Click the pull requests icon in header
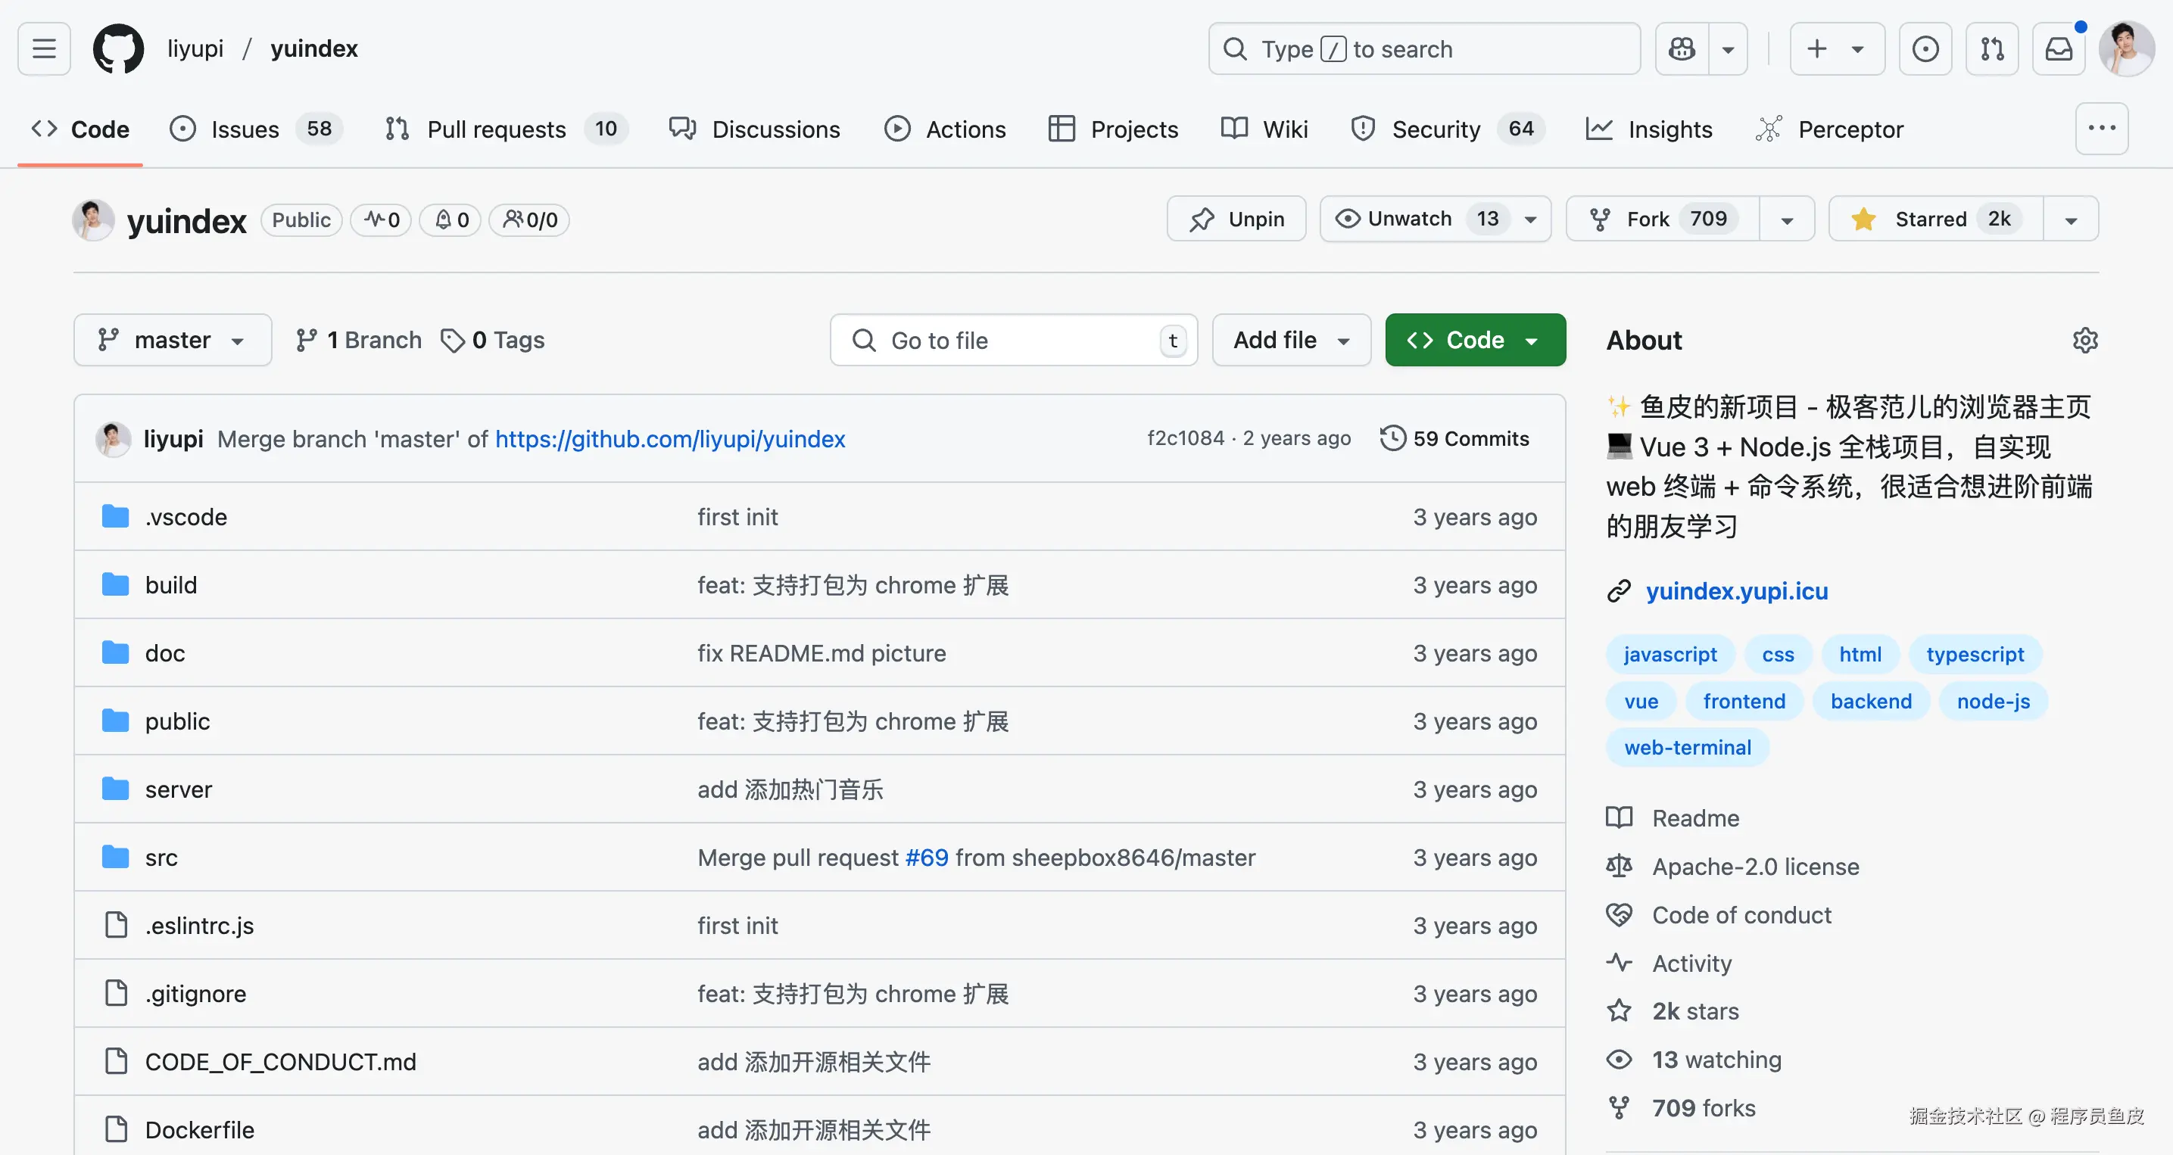2173x1155 pixels. point(1991,49)
